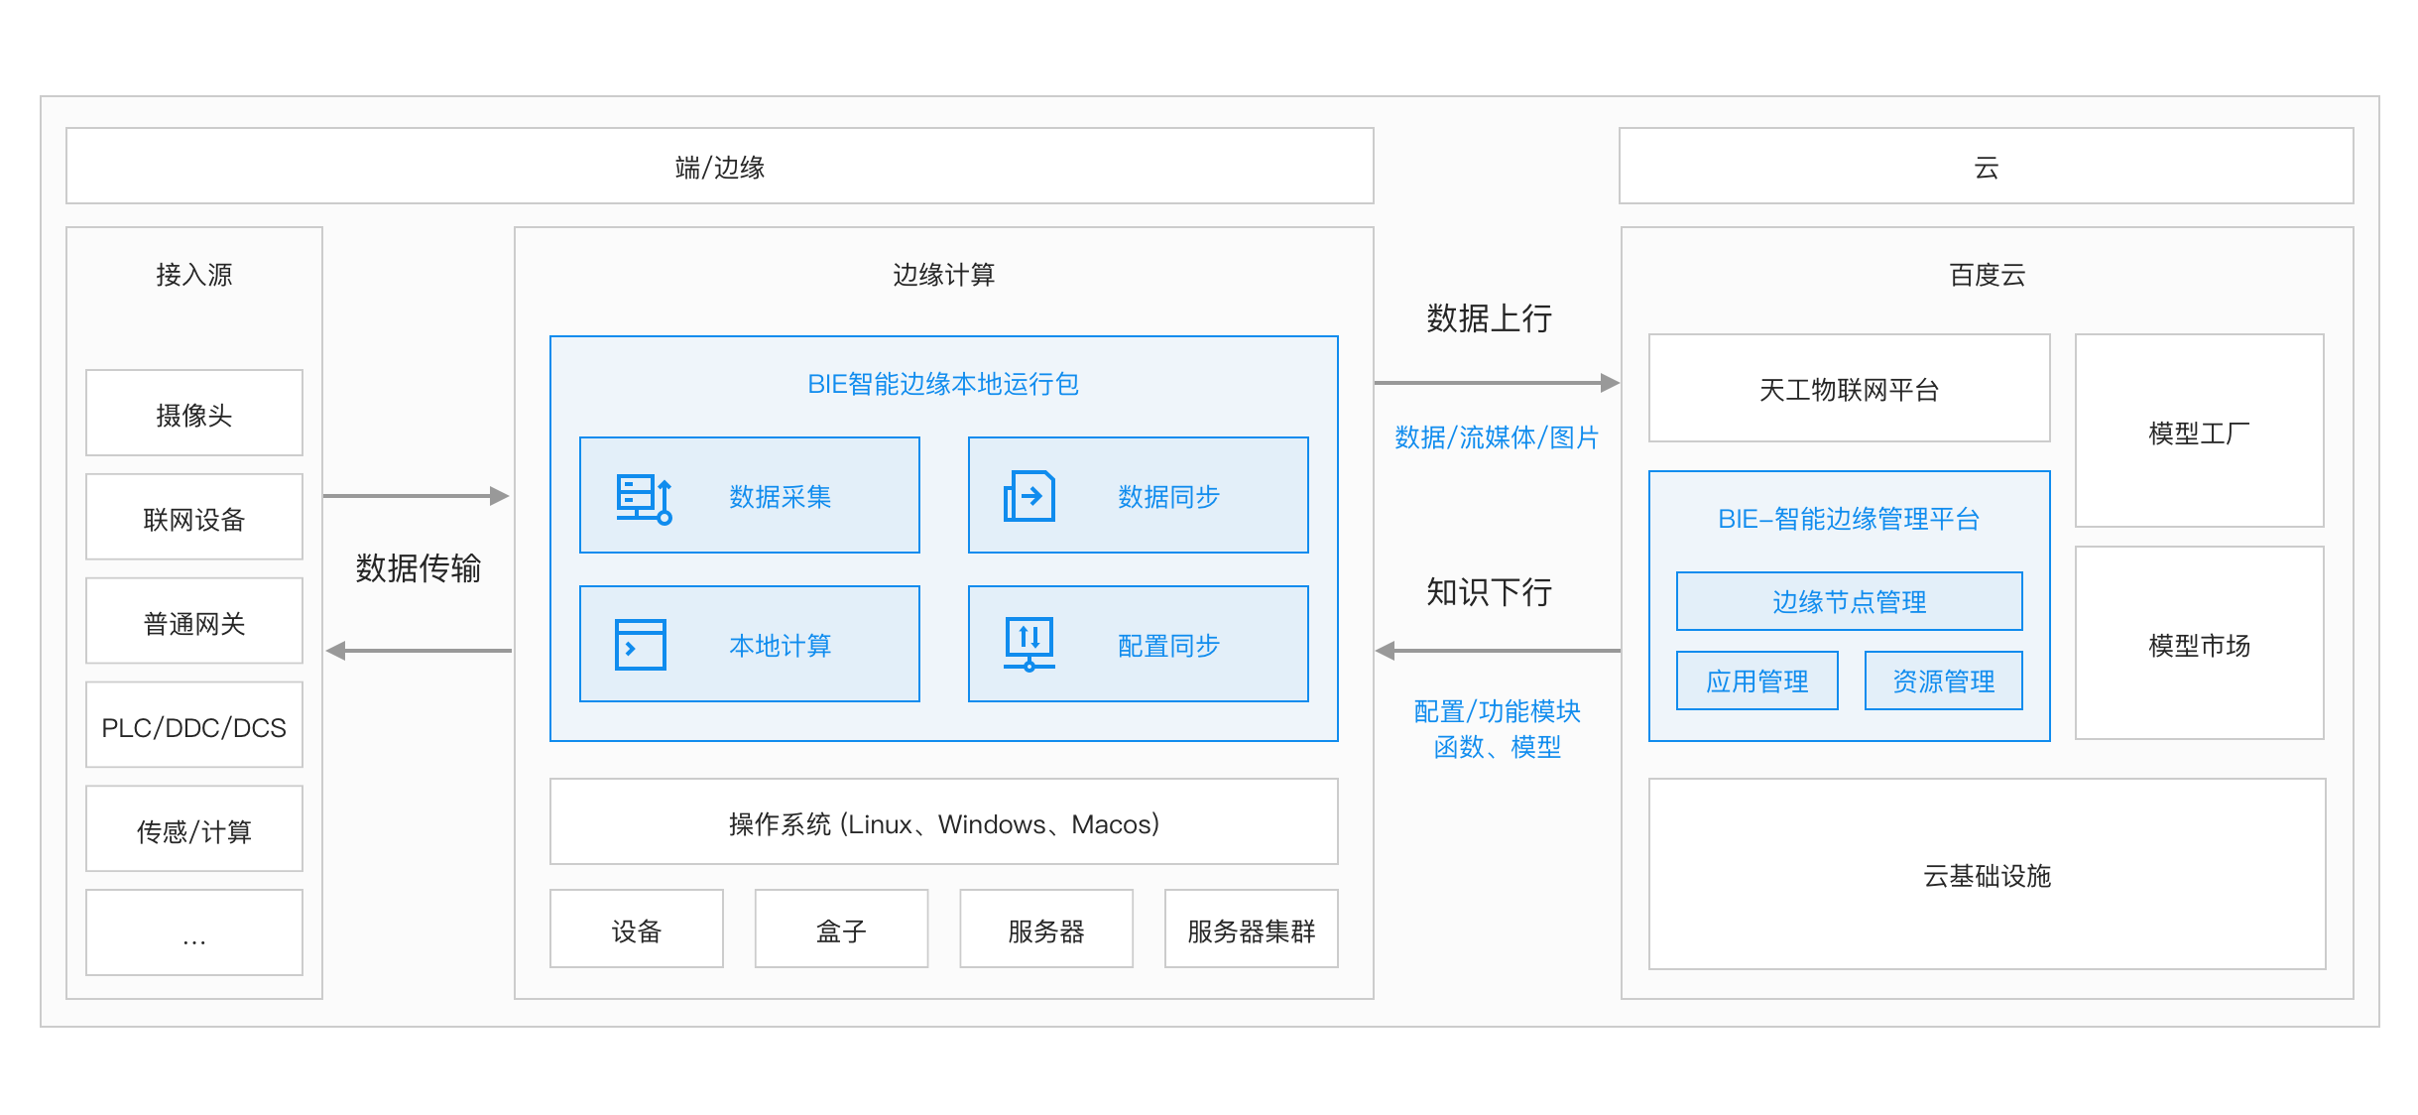The width and height of the screenshot is (2418, 1115).
Task: Toggle 资源管理 resource management
Action: 1943,681
